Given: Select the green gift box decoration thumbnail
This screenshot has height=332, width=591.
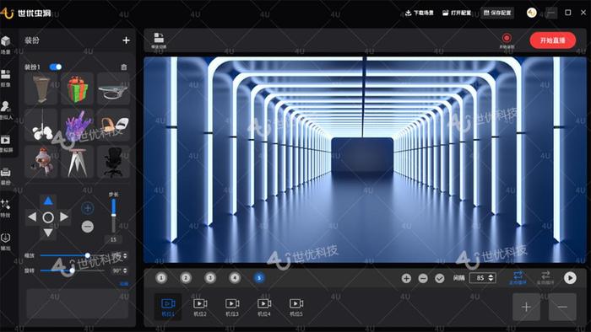Looking at the screenshot, I should pyautogui.click(x=78, y=89).
